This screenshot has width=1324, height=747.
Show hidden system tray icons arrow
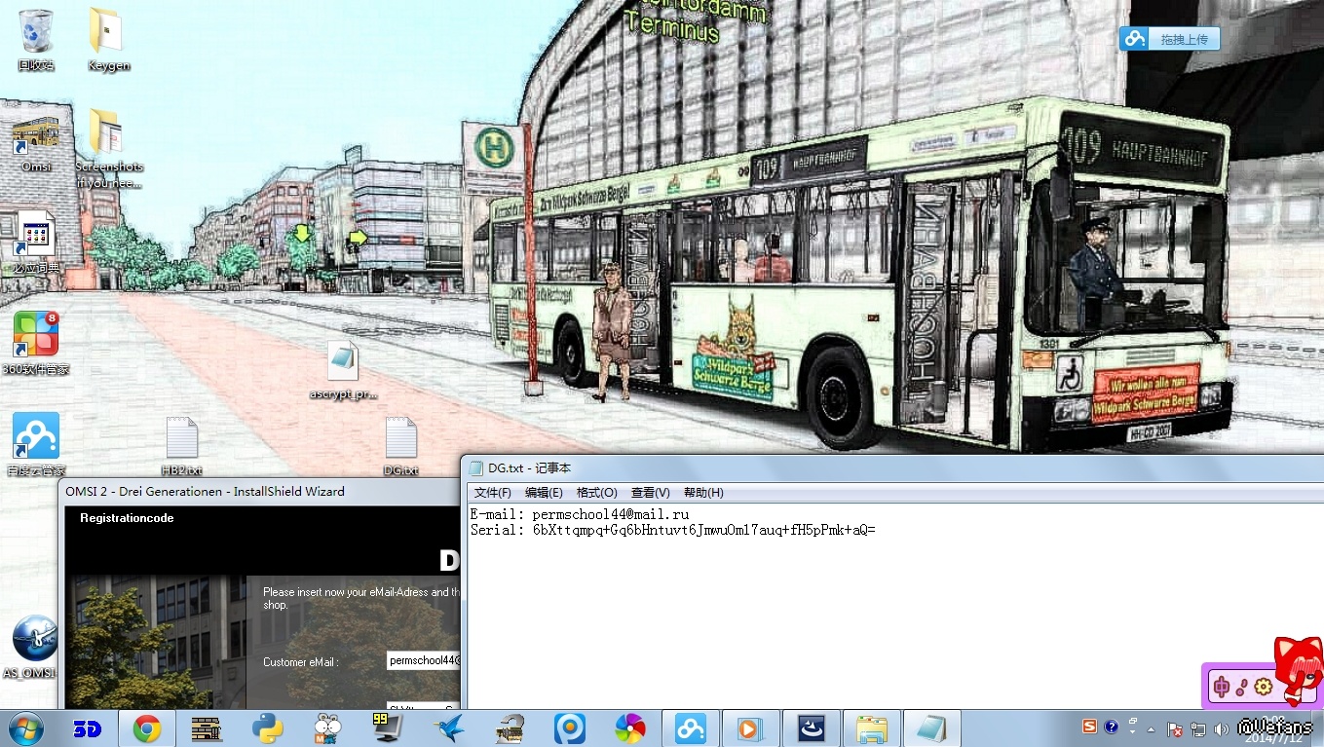point(1152,728)
